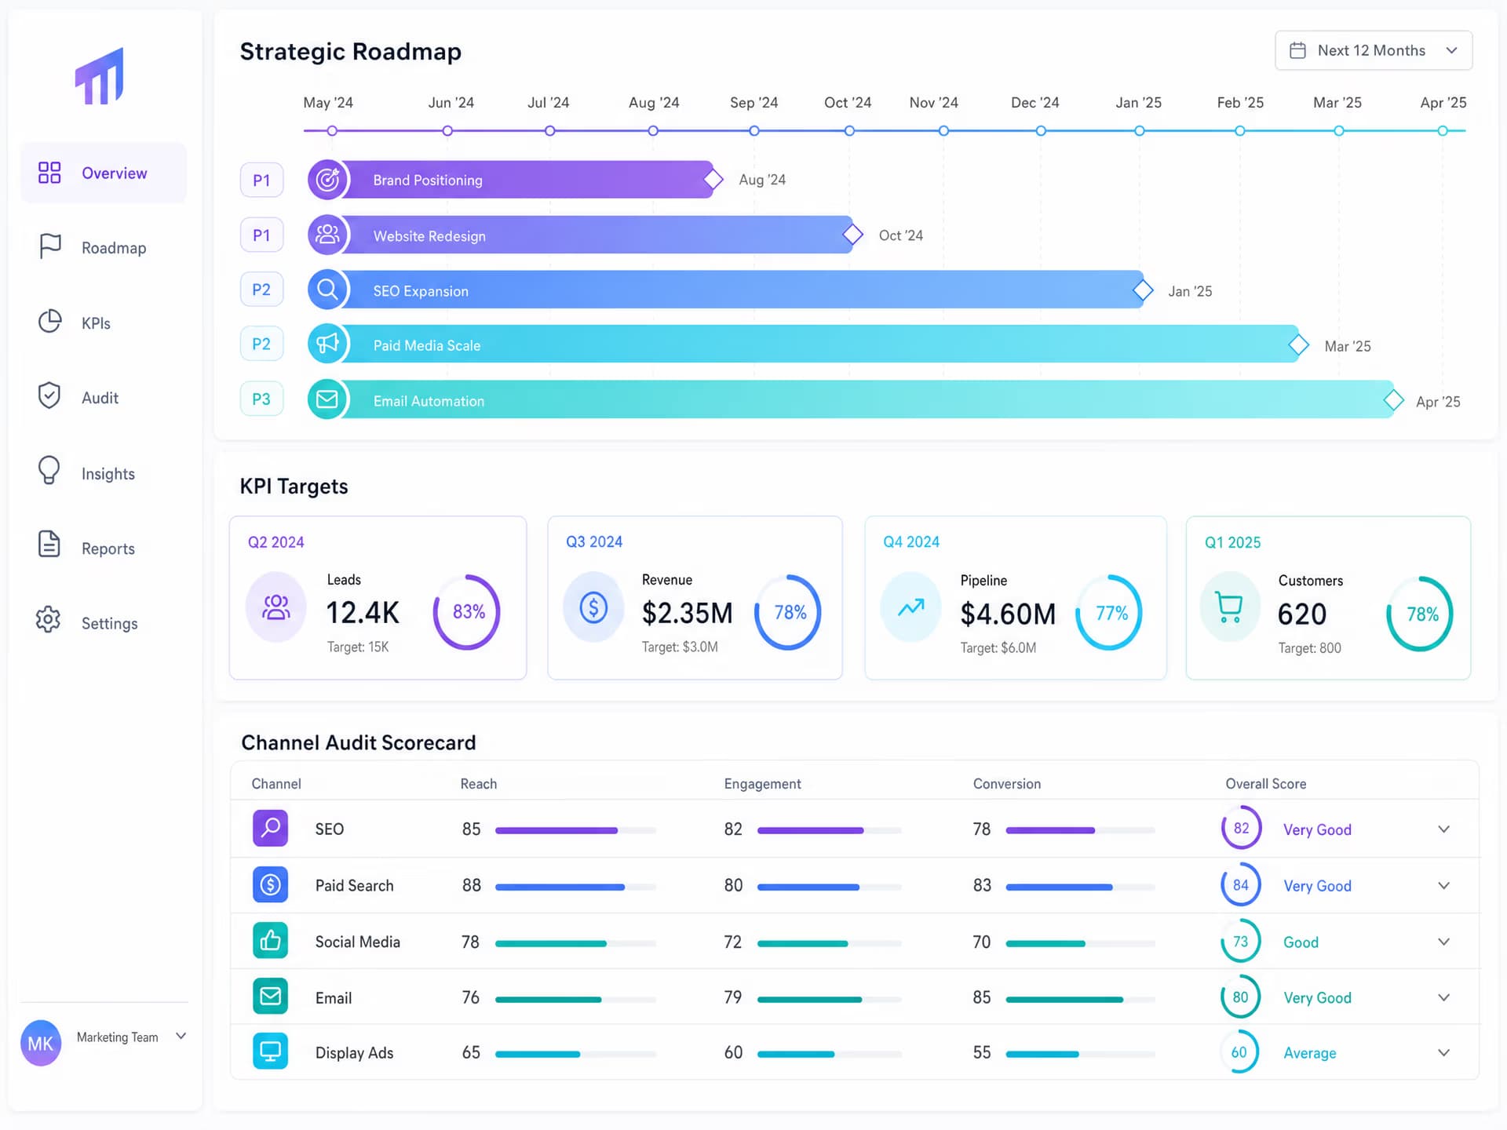Click the Website Redesign people icon
The height and width of the screenshot is (1130, 1507).
(x=327, y=235)
